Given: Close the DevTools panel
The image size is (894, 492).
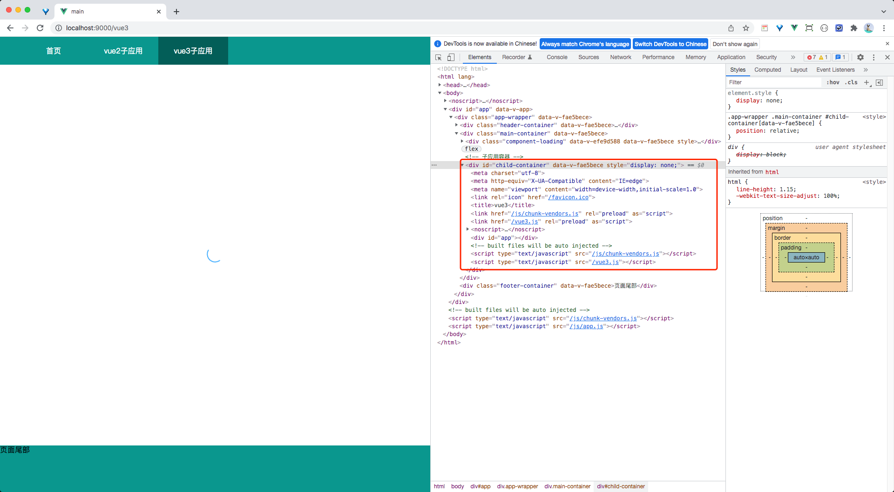Looking at the screenshot, I should coord(887,57).
